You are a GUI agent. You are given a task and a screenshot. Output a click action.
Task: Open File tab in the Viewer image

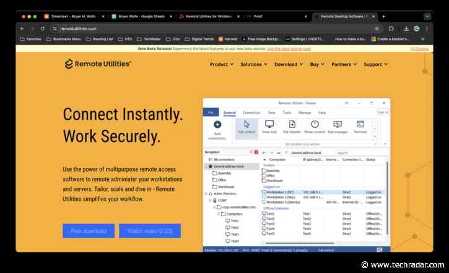tap(211, 112)
